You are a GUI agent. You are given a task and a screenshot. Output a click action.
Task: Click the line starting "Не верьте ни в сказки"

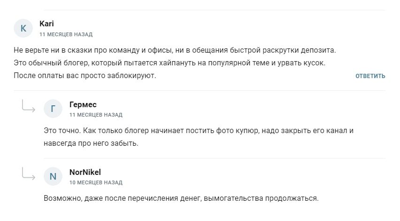pyautogui.click(x=175, y=50)
